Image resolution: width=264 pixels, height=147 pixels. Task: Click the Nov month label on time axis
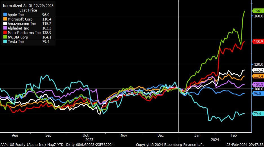124,135
